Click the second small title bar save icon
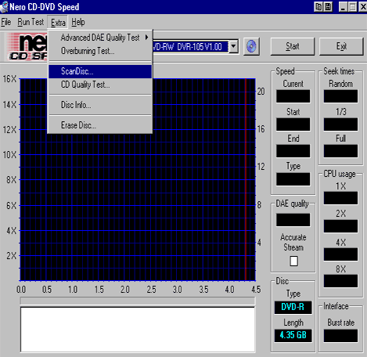The width and height of the screenshot is (367, 357). point(328,7)
